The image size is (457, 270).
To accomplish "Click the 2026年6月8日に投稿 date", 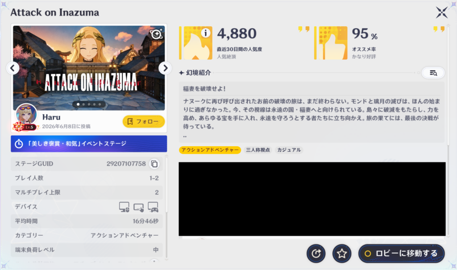I will click(x=66, y=126).
